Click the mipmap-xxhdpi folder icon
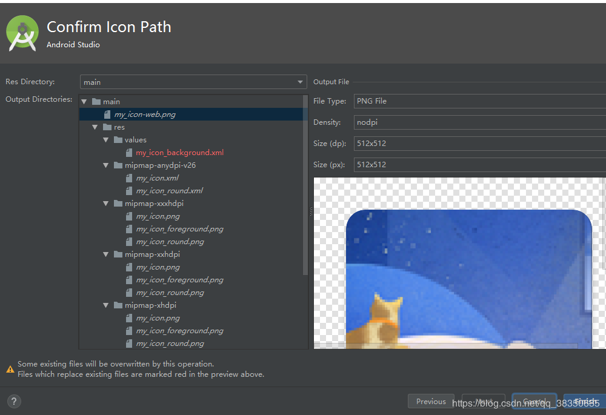Screen dimensions: 606x415 coord(118,254)
